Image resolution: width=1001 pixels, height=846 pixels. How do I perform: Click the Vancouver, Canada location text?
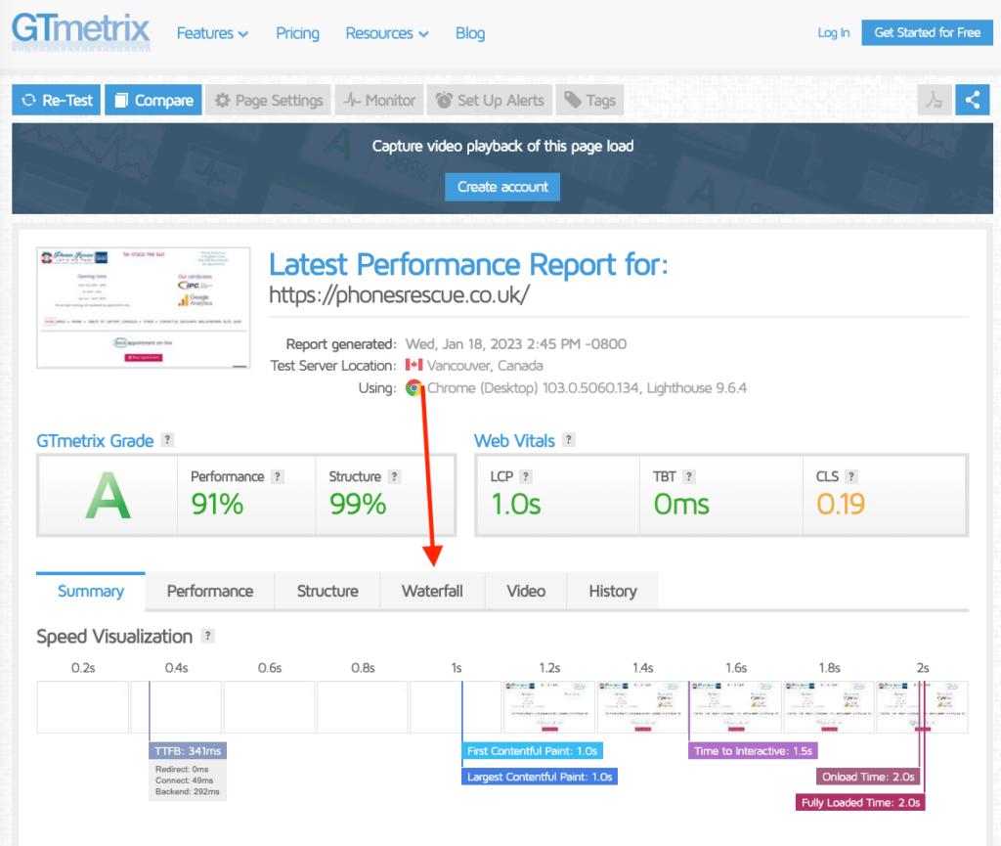(x=485, y=366)
